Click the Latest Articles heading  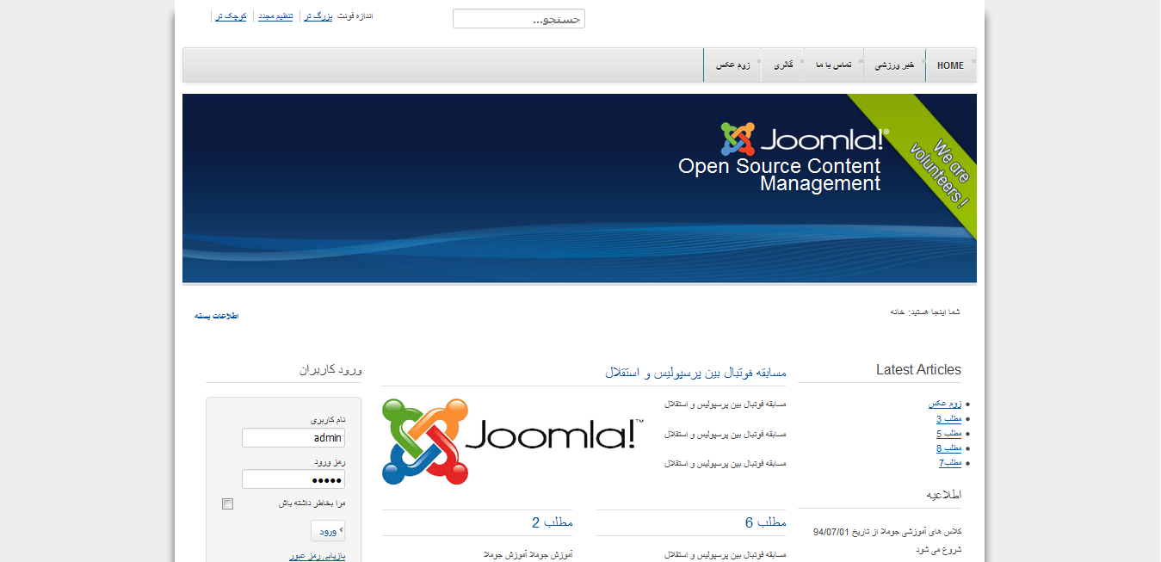coord(918,369)
